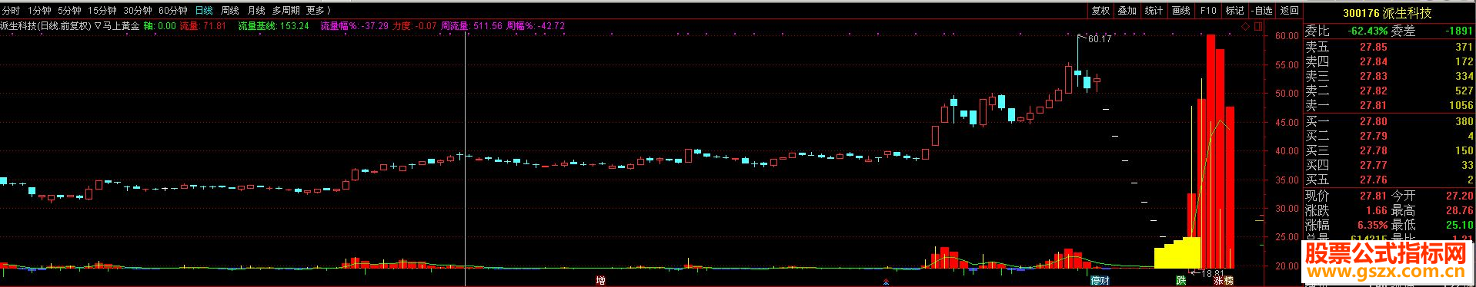Click the 流量 71.81 indicator value
This screenshot has width=1476, height=287.
point(203,25)
